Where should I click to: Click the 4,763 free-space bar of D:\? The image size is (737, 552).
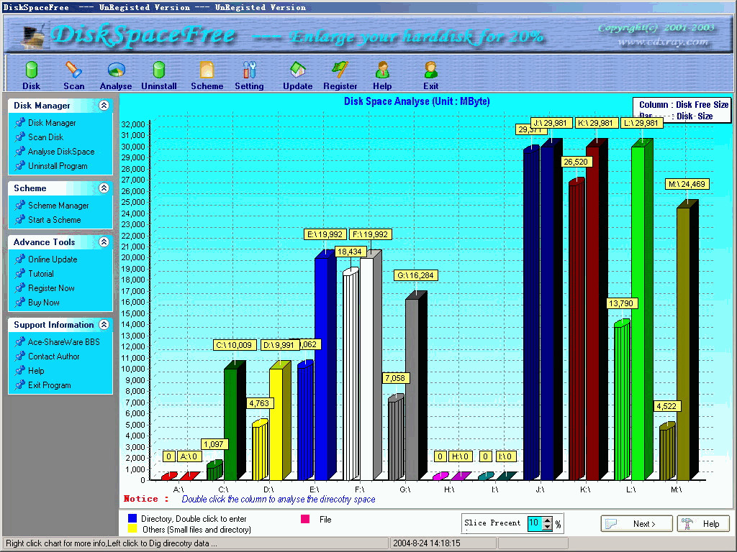tap(260, 450)
